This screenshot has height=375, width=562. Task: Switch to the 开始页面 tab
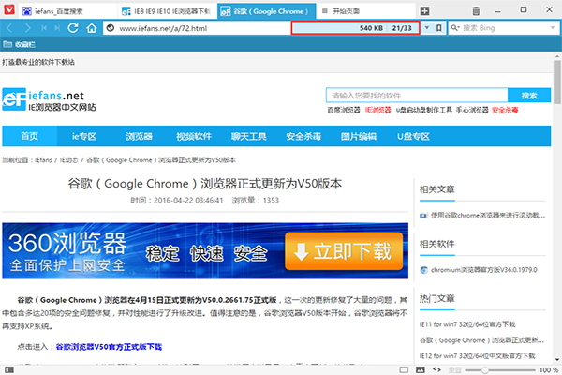click(x=365, y=11)
